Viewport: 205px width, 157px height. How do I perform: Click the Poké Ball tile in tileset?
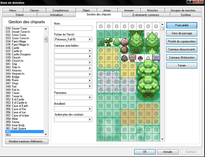click(140, 58)
